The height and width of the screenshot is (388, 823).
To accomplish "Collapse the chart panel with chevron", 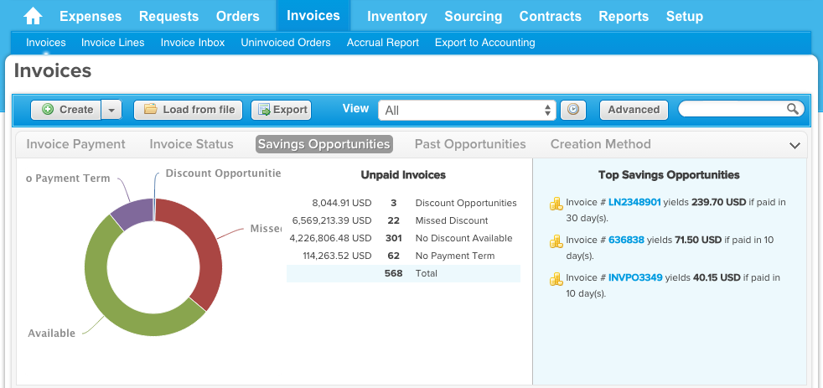I will tap(795, 146).
